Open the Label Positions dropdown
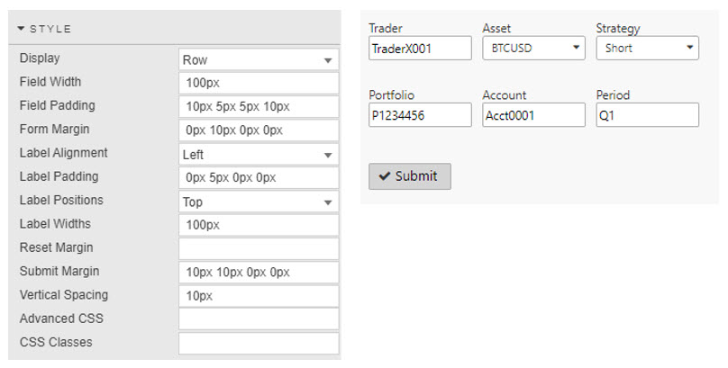The width and height of the screenshot is (728, 368). (259, 202)
